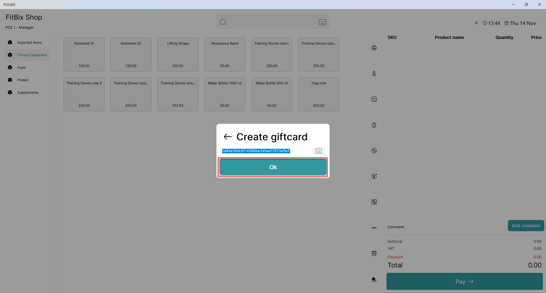Click the paint bucket theme icon

click(x=374, y=279)
